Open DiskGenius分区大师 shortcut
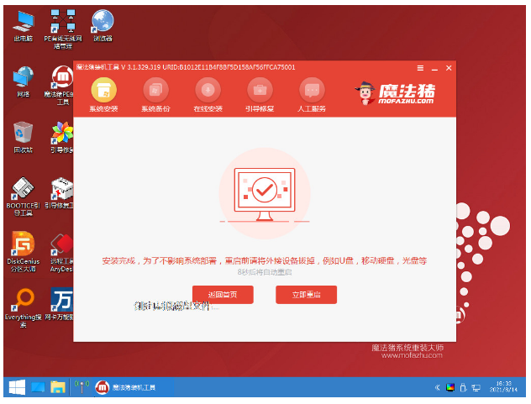This screenshot has height=404, width=531. tap(23, 252)
